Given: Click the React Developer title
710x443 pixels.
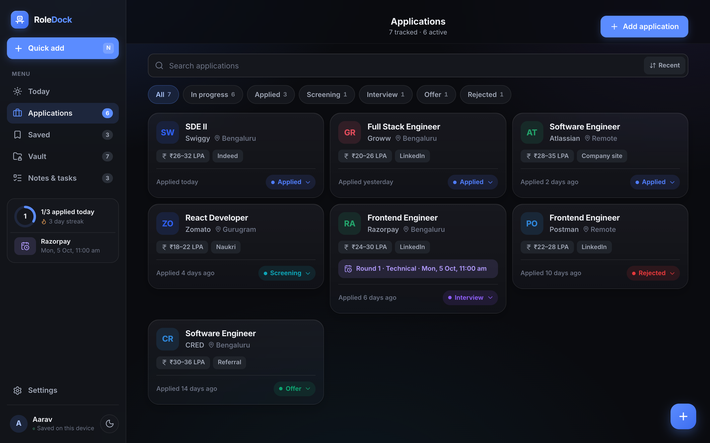Looking at the screenshot, I should pos(217,218).
